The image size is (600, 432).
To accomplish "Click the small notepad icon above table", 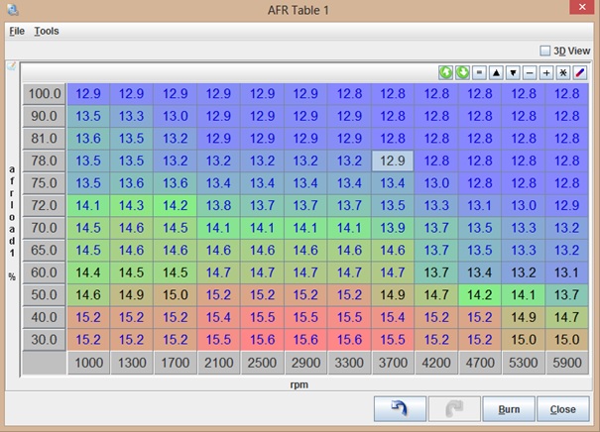I will (11, 66).
